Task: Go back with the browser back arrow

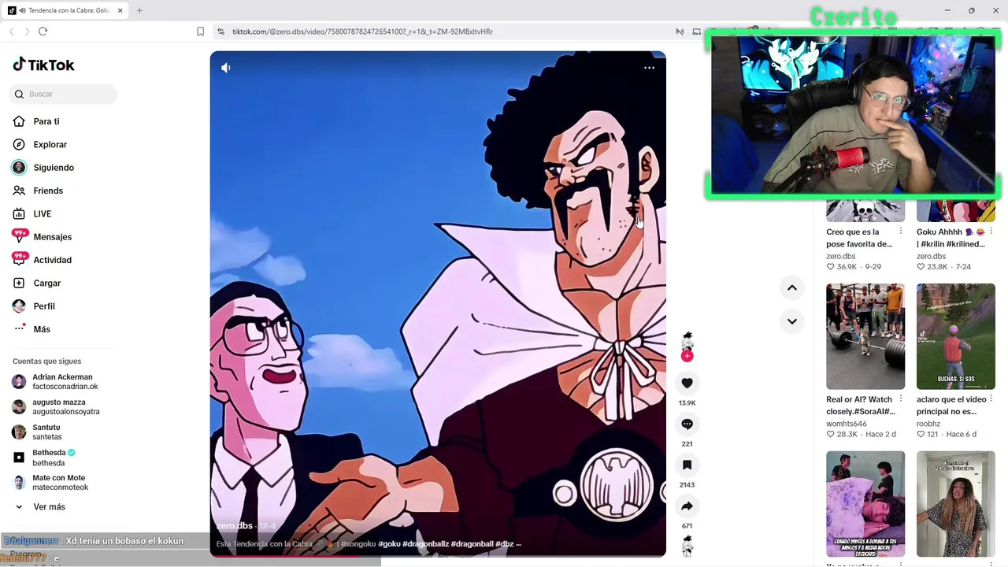Action: tap(11, 31)
